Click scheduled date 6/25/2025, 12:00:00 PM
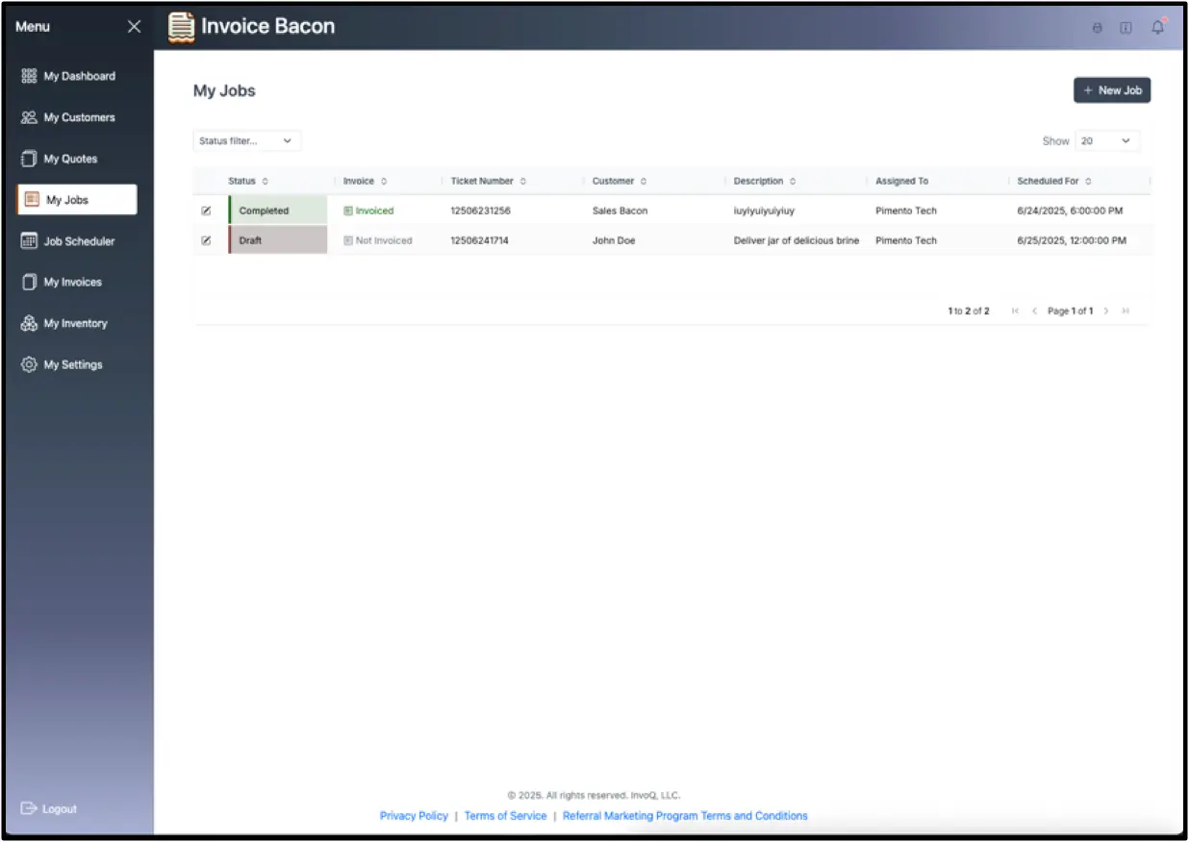This screenshot has width=1189, height=842. click(x=1072, y=240)
